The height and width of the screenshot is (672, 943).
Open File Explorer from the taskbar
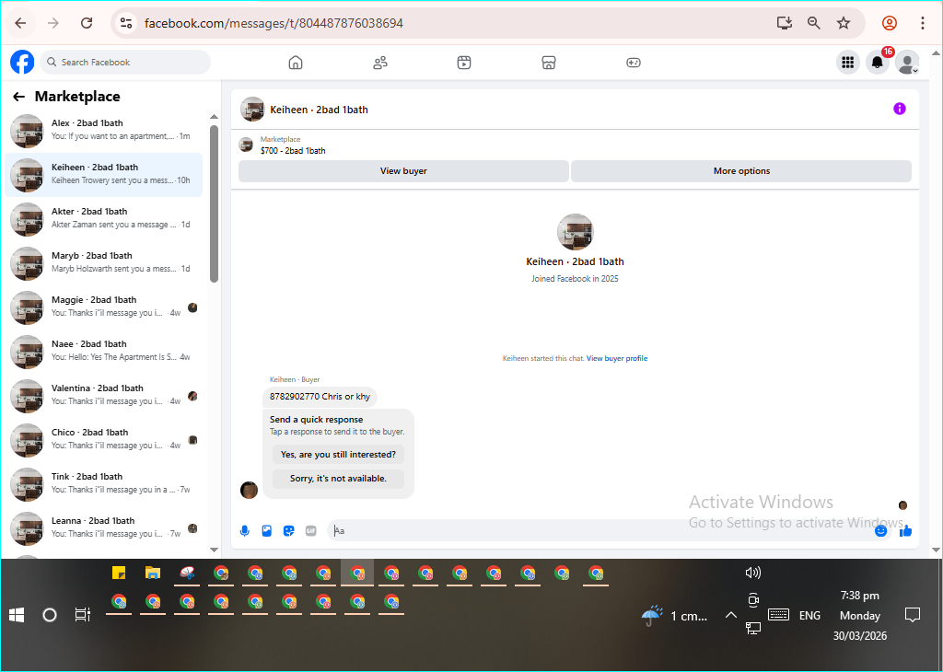pyautogui.click(x=153, y=573)
